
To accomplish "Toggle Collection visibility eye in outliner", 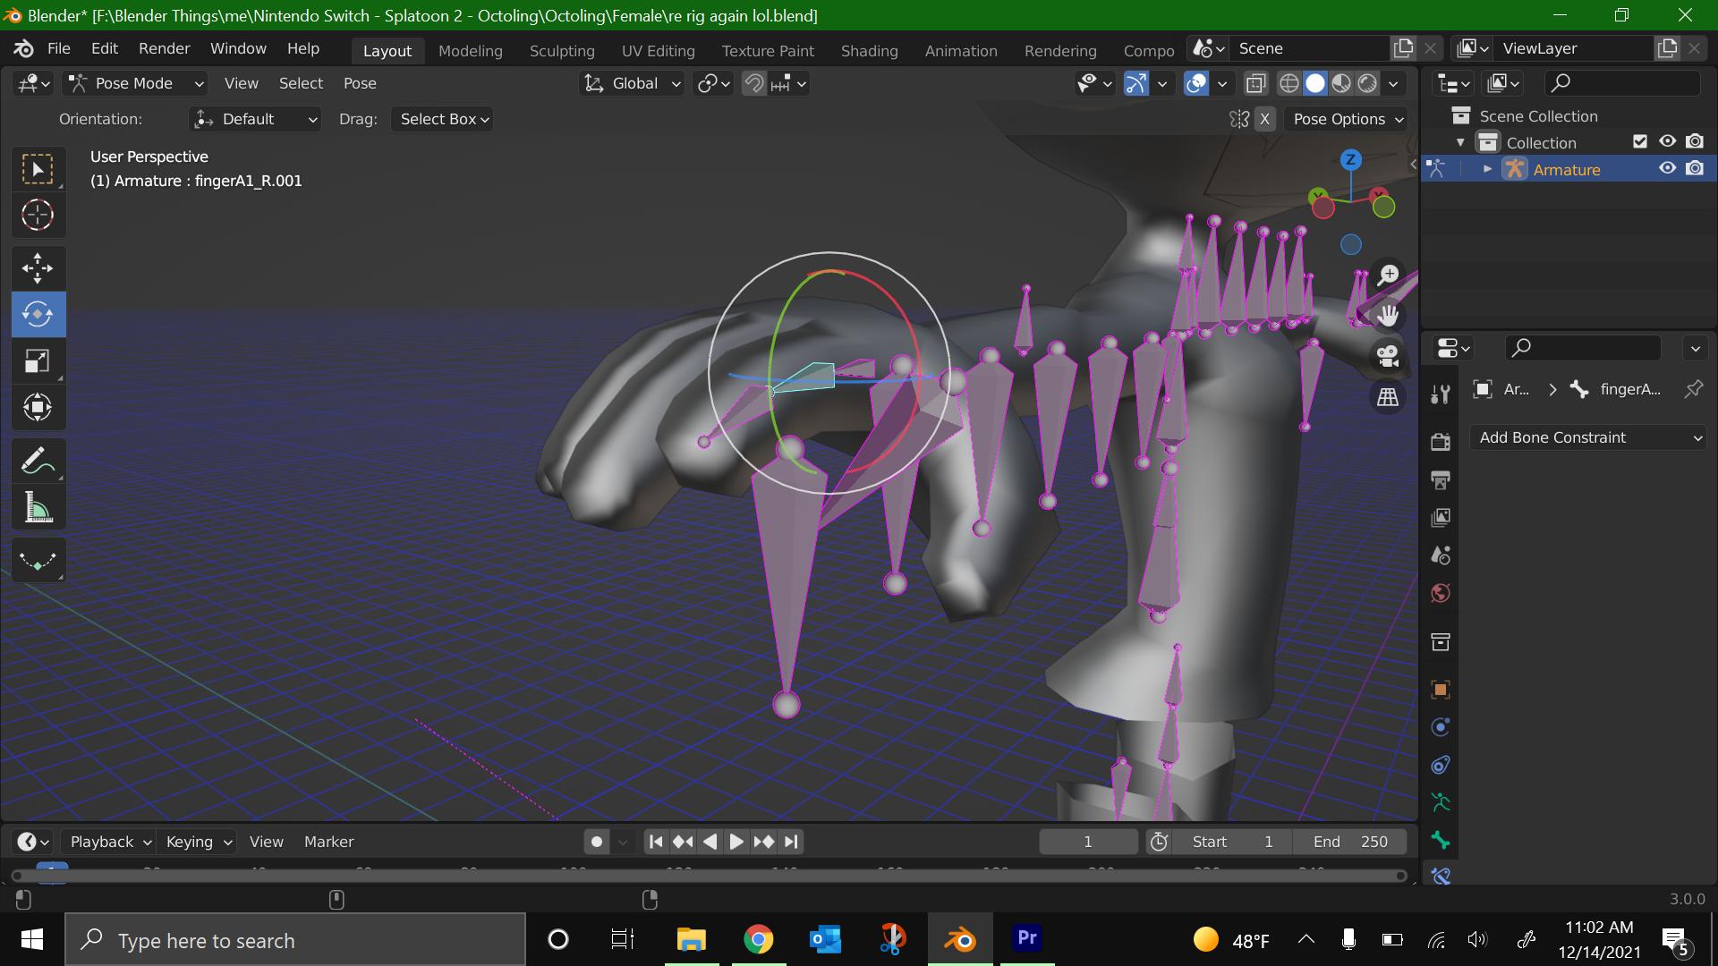I will 1667,141.
